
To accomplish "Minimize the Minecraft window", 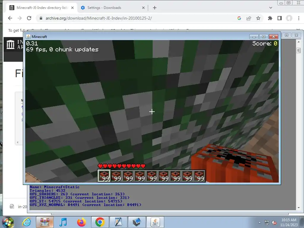I will tap(254, 37).
